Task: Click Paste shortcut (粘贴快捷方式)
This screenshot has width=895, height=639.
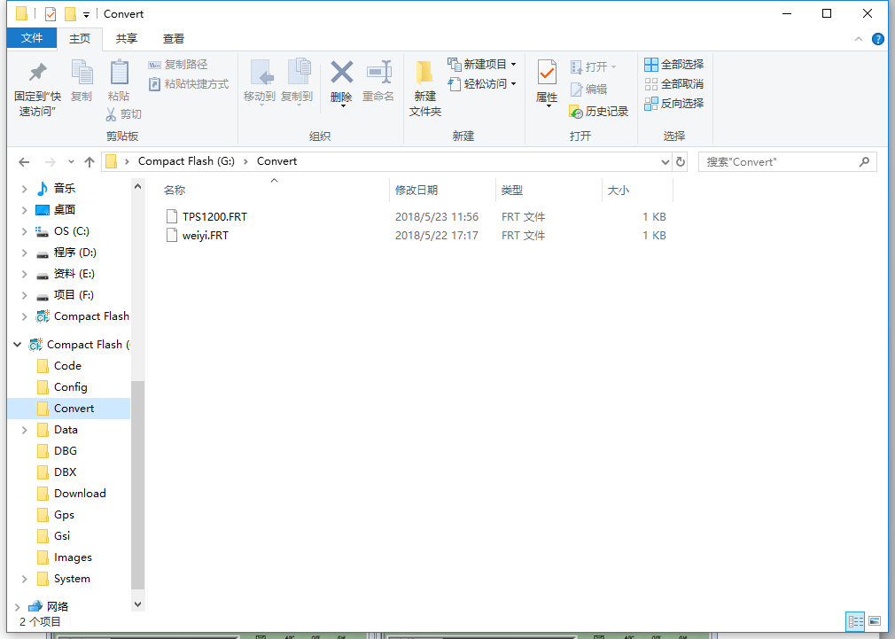Action: pos(189,84)
